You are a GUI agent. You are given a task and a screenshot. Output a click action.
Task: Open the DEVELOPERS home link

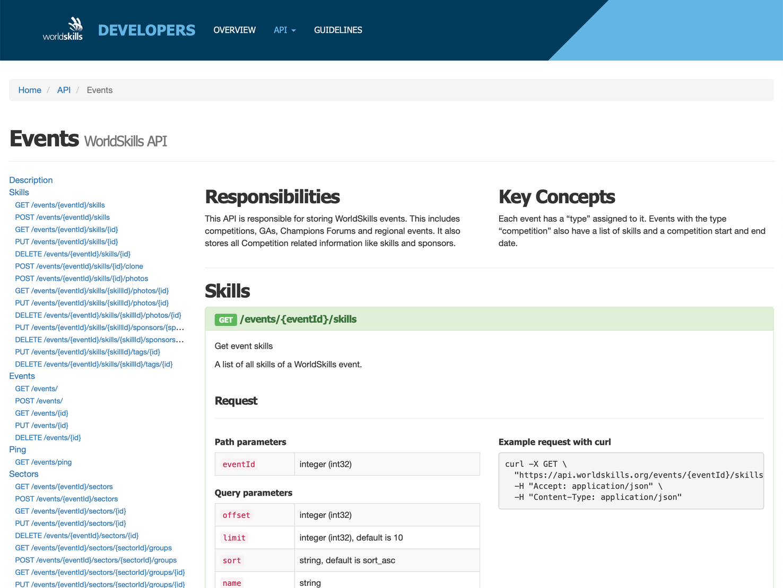pos(146,30)
